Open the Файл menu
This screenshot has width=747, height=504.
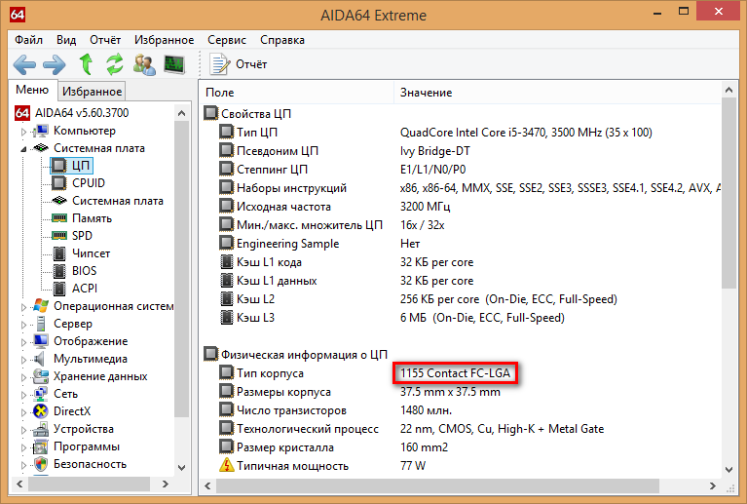point(28,40)
